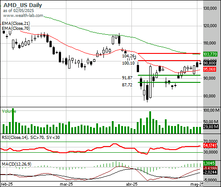Viewport: 221px width, 187px height.
Task: Click the tallest volume bar in February
Action: 13,121
